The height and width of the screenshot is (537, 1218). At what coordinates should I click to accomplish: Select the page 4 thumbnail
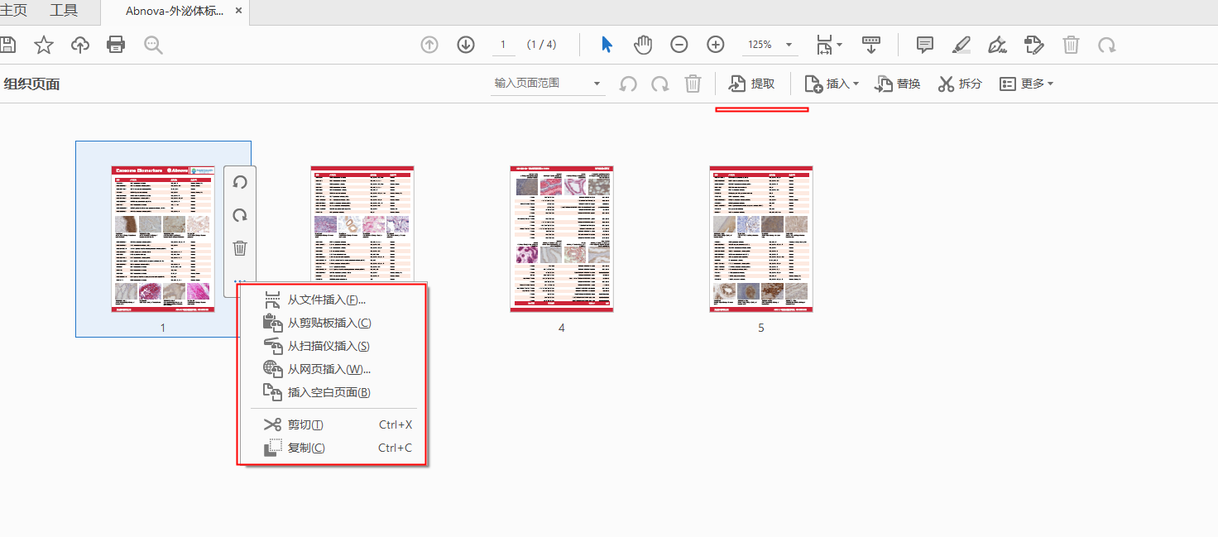coord(562,238)
